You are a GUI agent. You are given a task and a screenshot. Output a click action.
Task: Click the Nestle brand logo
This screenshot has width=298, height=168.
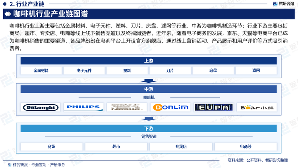point(127,107)
